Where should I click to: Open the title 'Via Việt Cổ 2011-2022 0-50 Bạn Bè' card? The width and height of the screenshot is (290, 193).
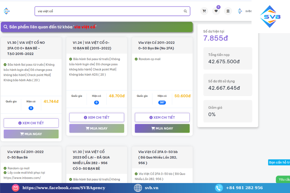[x=25, y=155]
